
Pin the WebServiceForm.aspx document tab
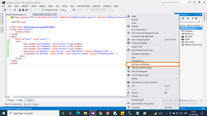click(53, 14)
